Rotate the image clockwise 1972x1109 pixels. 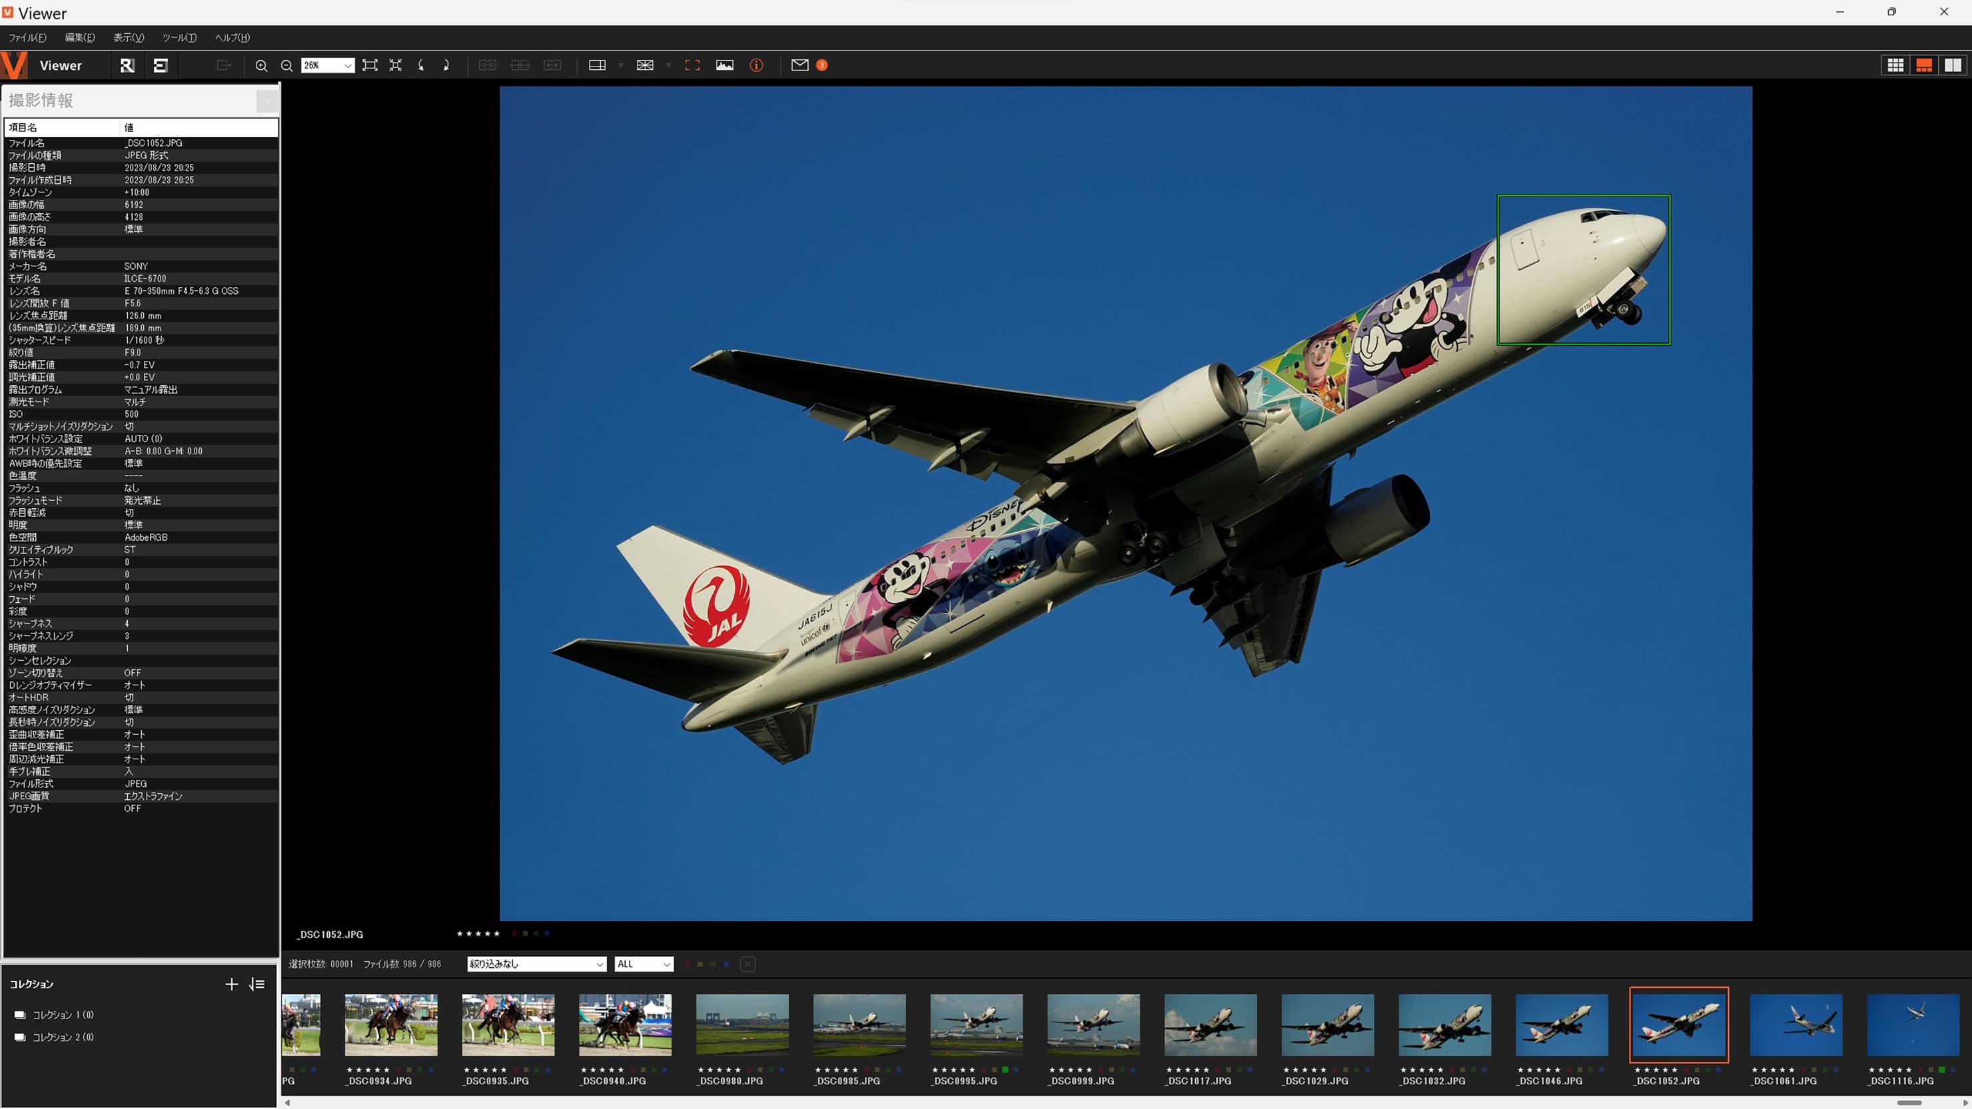(x=446, y=65)
